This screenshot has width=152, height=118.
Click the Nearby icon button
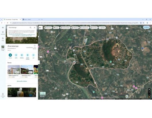pos(22,55)
